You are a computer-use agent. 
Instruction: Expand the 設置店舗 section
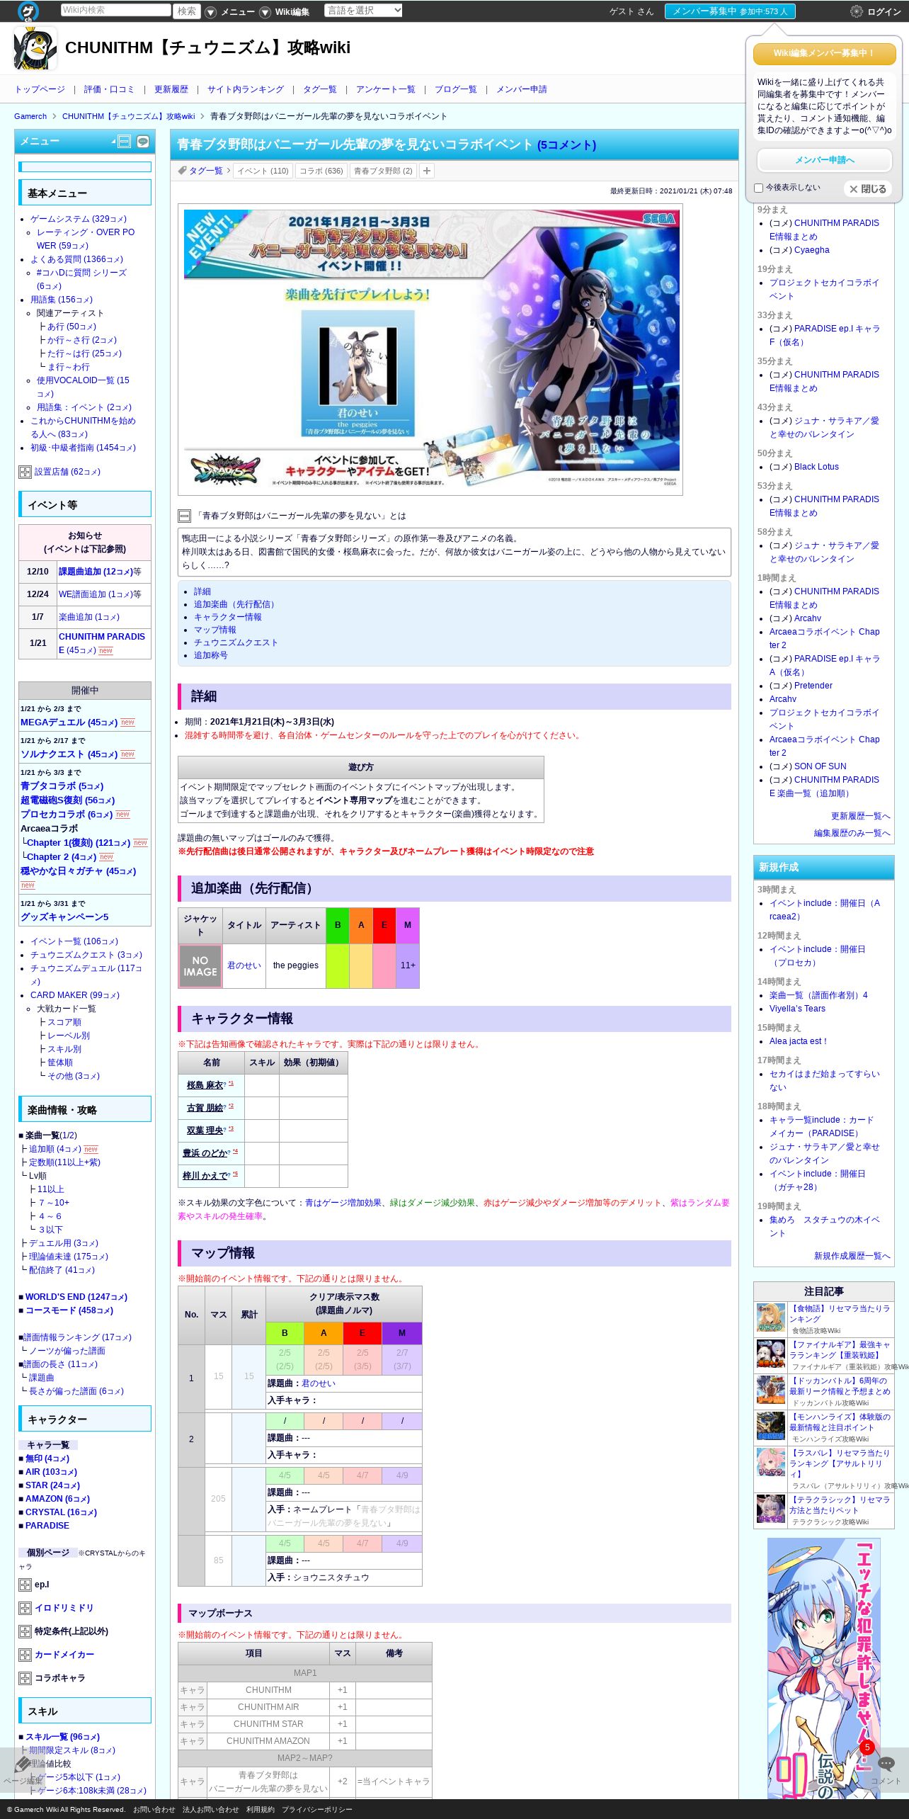coord(25,472)
